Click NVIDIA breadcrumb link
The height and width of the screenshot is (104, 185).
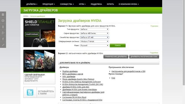(26, 16)
